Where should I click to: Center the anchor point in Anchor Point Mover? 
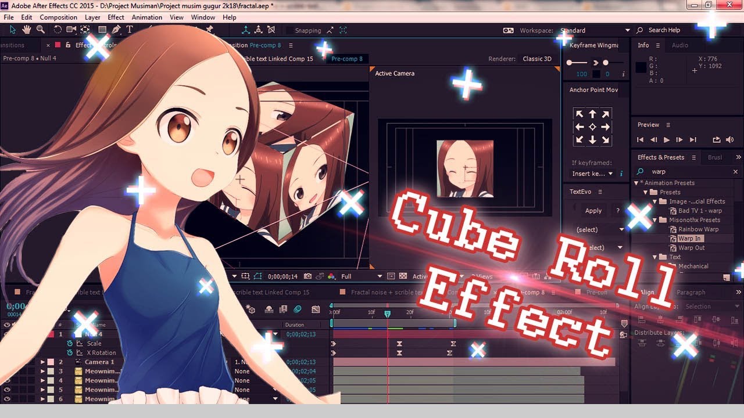click(592, 127)
